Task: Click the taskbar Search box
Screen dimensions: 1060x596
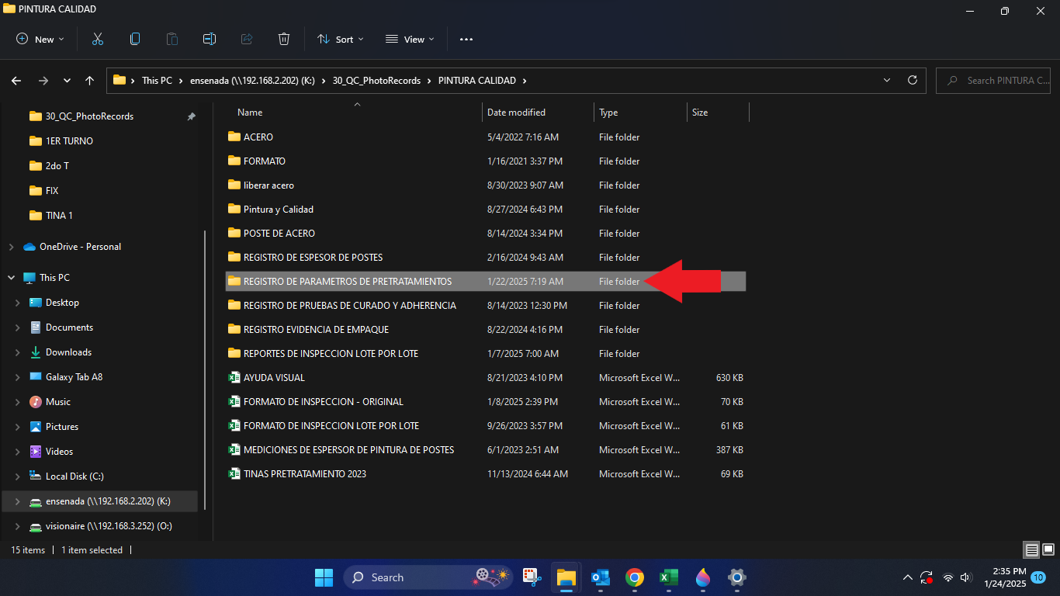Action: click(428, 577)
